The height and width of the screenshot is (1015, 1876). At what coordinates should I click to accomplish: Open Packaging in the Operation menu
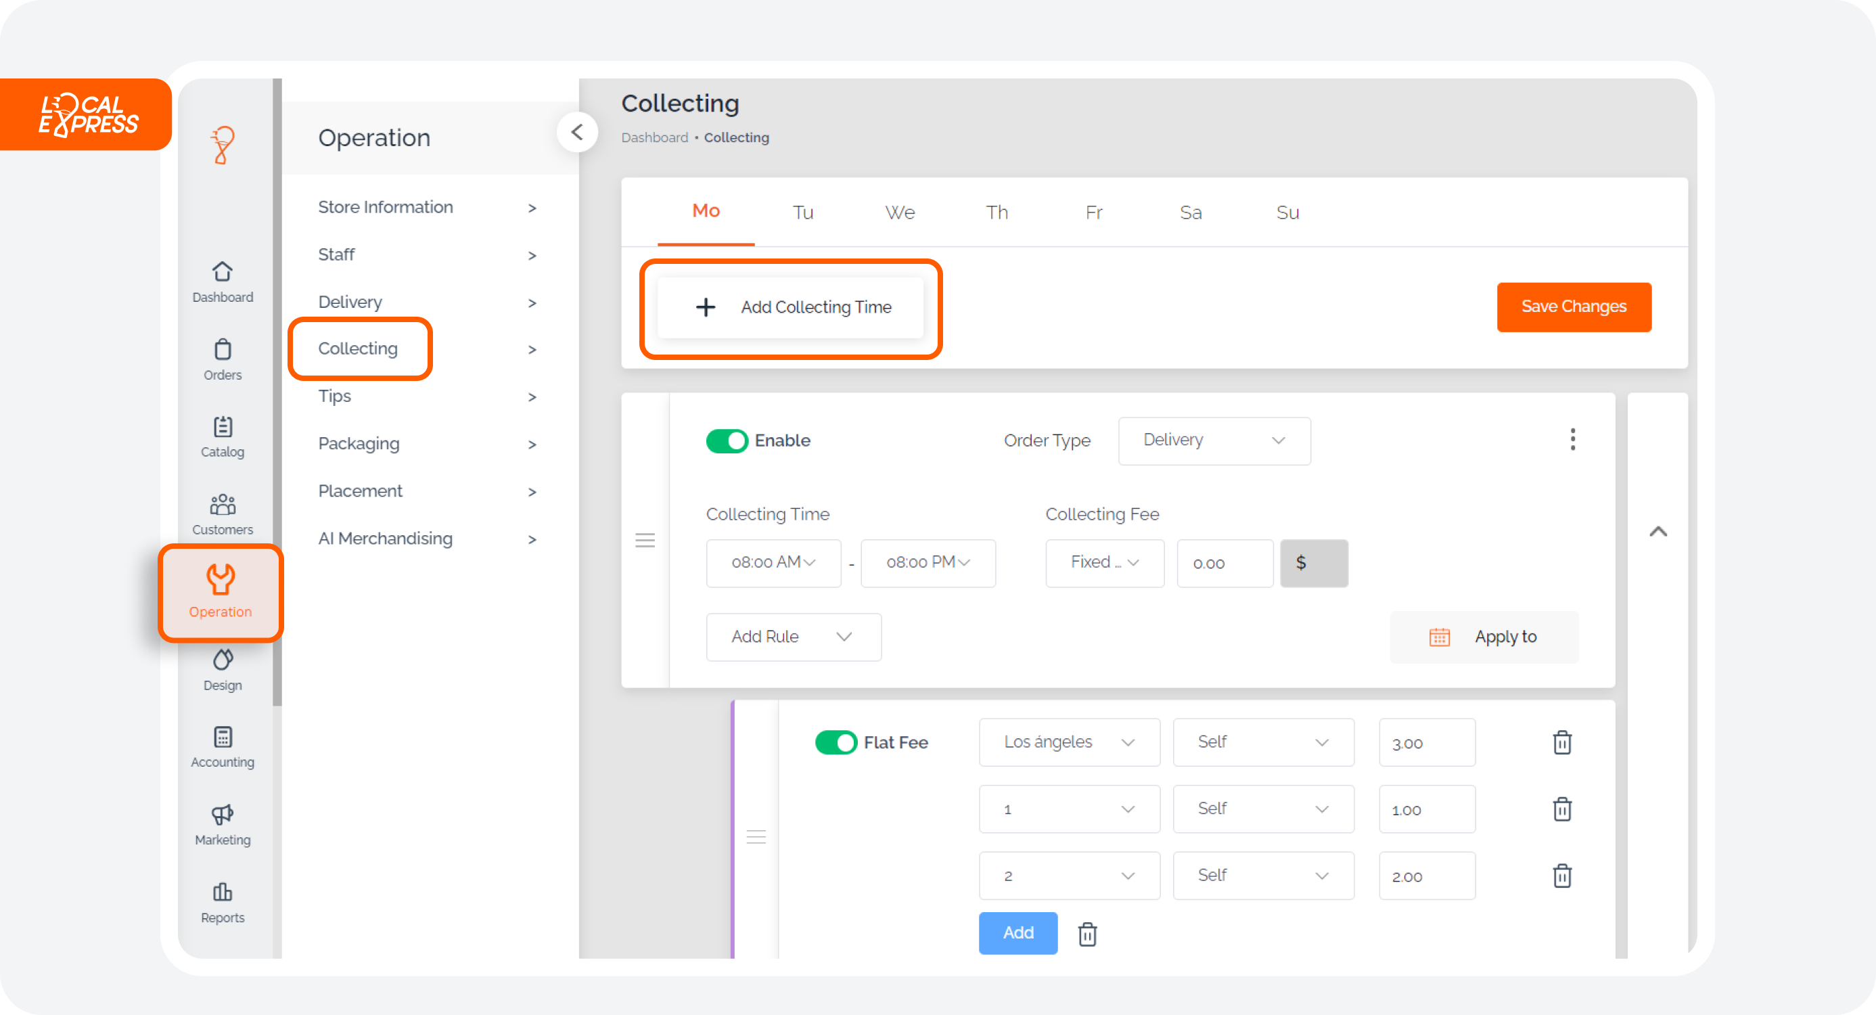(427, 444)
